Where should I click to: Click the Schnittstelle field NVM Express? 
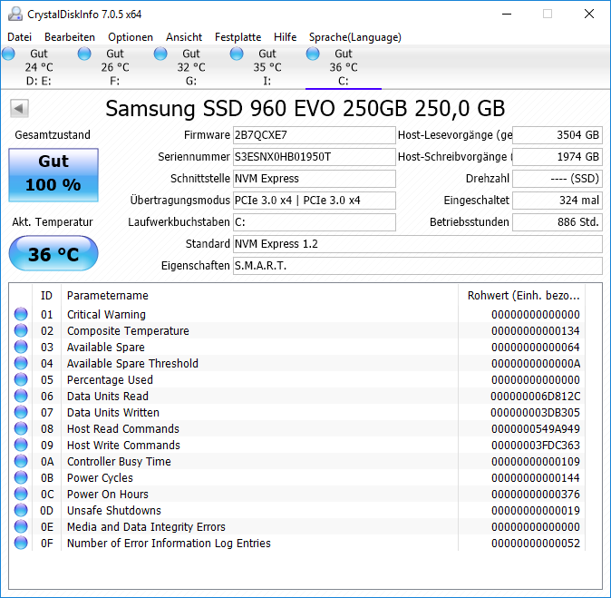coord(314,179)
